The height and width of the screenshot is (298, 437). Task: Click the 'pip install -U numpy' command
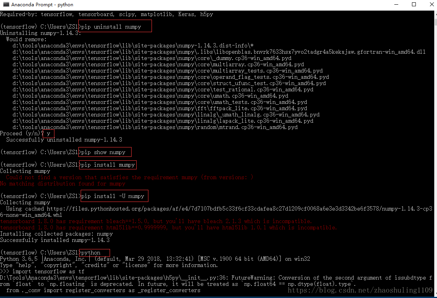(113, 196)
